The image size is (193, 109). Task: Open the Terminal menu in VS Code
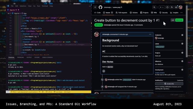45,6
